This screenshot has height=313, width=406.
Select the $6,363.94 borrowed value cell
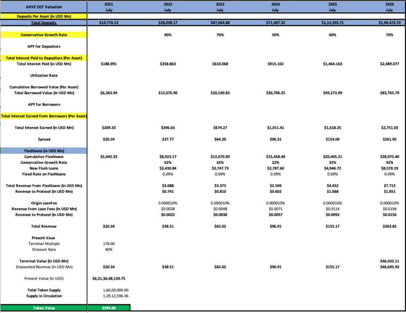pyautogui.click(x=109, y=93)
